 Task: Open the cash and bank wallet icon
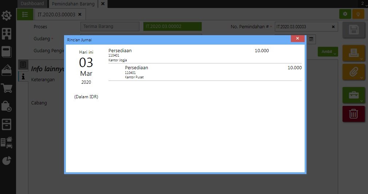[7, 70]
